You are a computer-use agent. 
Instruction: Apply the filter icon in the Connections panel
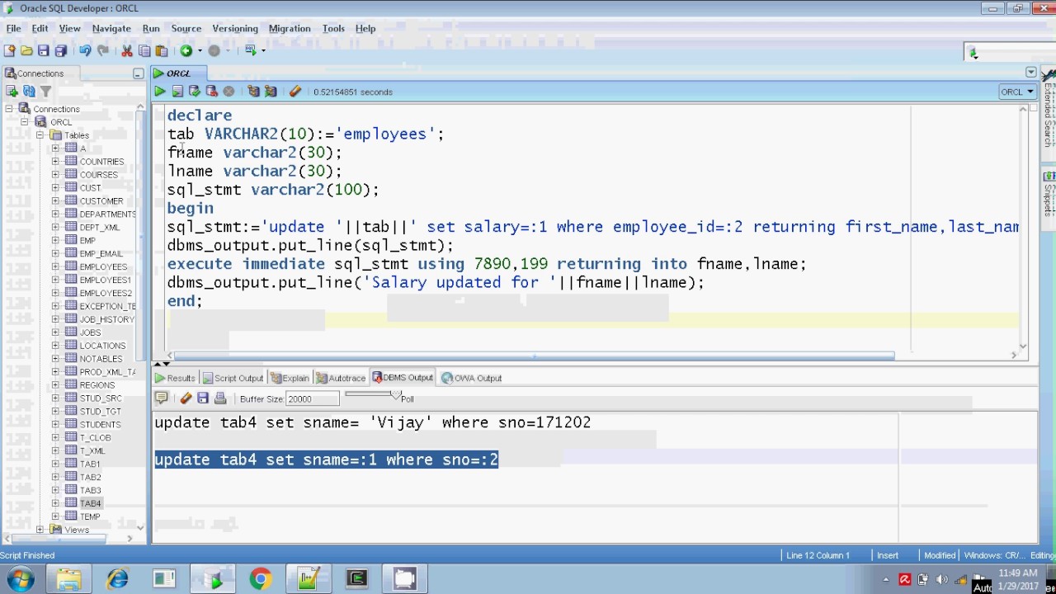(46, 92)
